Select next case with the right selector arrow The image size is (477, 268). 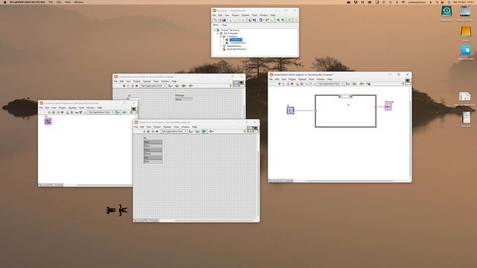pyautogui.click(x=351, y=96)
